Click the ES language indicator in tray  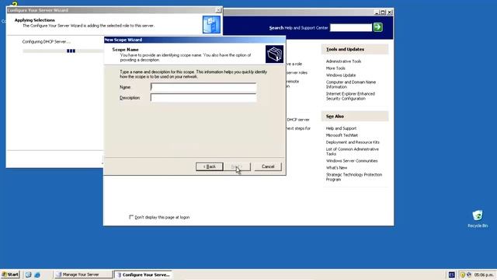tap(452, 275)
